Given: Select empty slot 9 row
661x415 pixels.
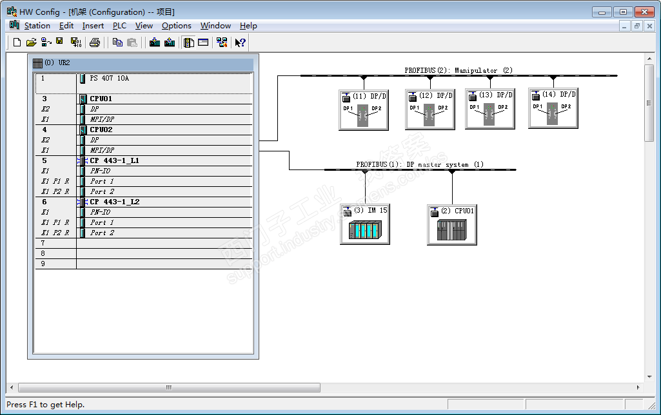Looking at the screenshot, I should point(144,264).
